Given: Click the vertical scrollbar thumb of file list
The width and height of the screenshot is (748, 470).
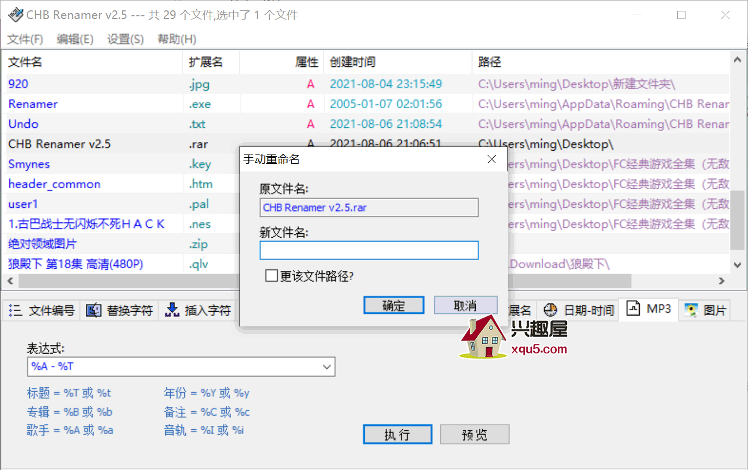Looking at the screenshot, I should tap(737, 220).
